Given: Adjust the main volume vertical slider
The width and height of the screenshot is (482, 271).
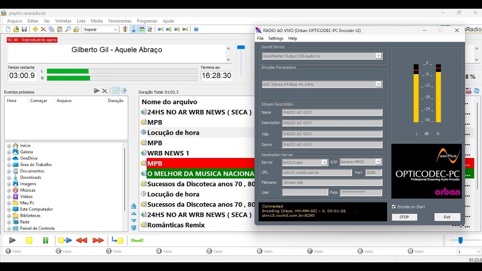Looking at the screenshot, I should [241, 47].
